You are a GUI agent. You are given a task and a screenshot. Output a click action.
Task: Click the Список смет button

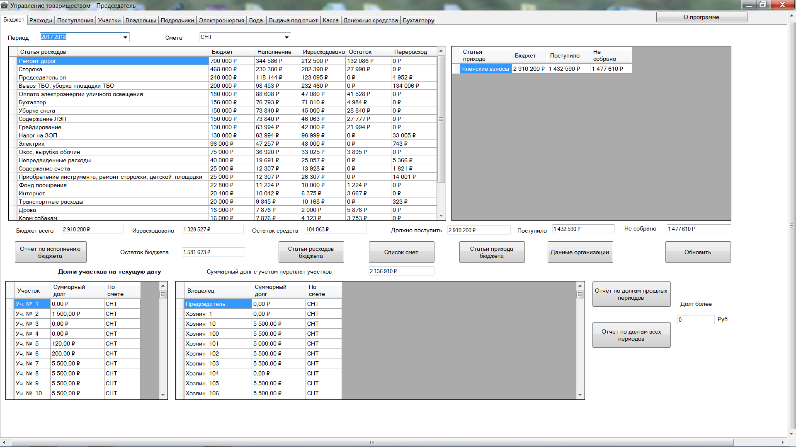[x=401, y=252]
